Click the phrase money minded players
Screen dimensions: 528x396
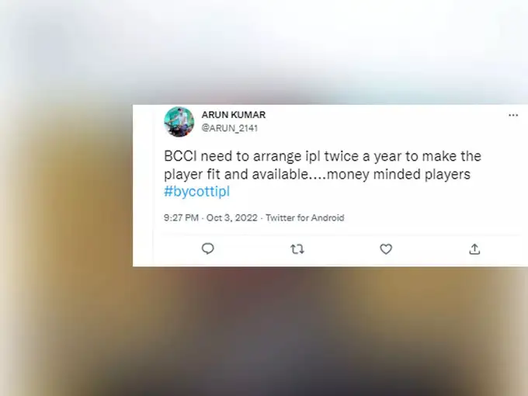(398, 175)
